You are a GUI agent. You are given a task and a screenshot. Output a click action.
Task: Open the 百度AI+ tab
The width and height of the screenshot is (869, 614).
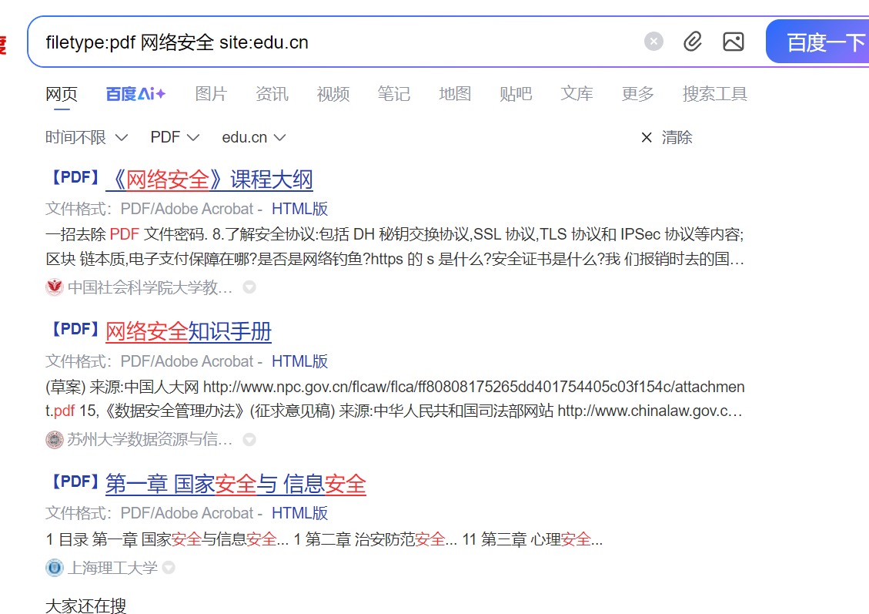(135, 94)
